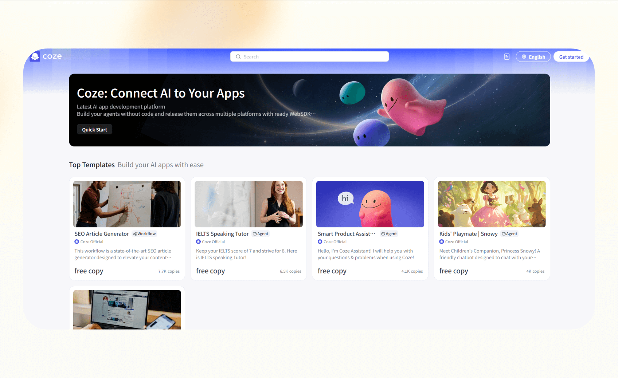Click the Smart Product Assist title
The width and height of the screenshot is (618, 378).
pos(347,234)
